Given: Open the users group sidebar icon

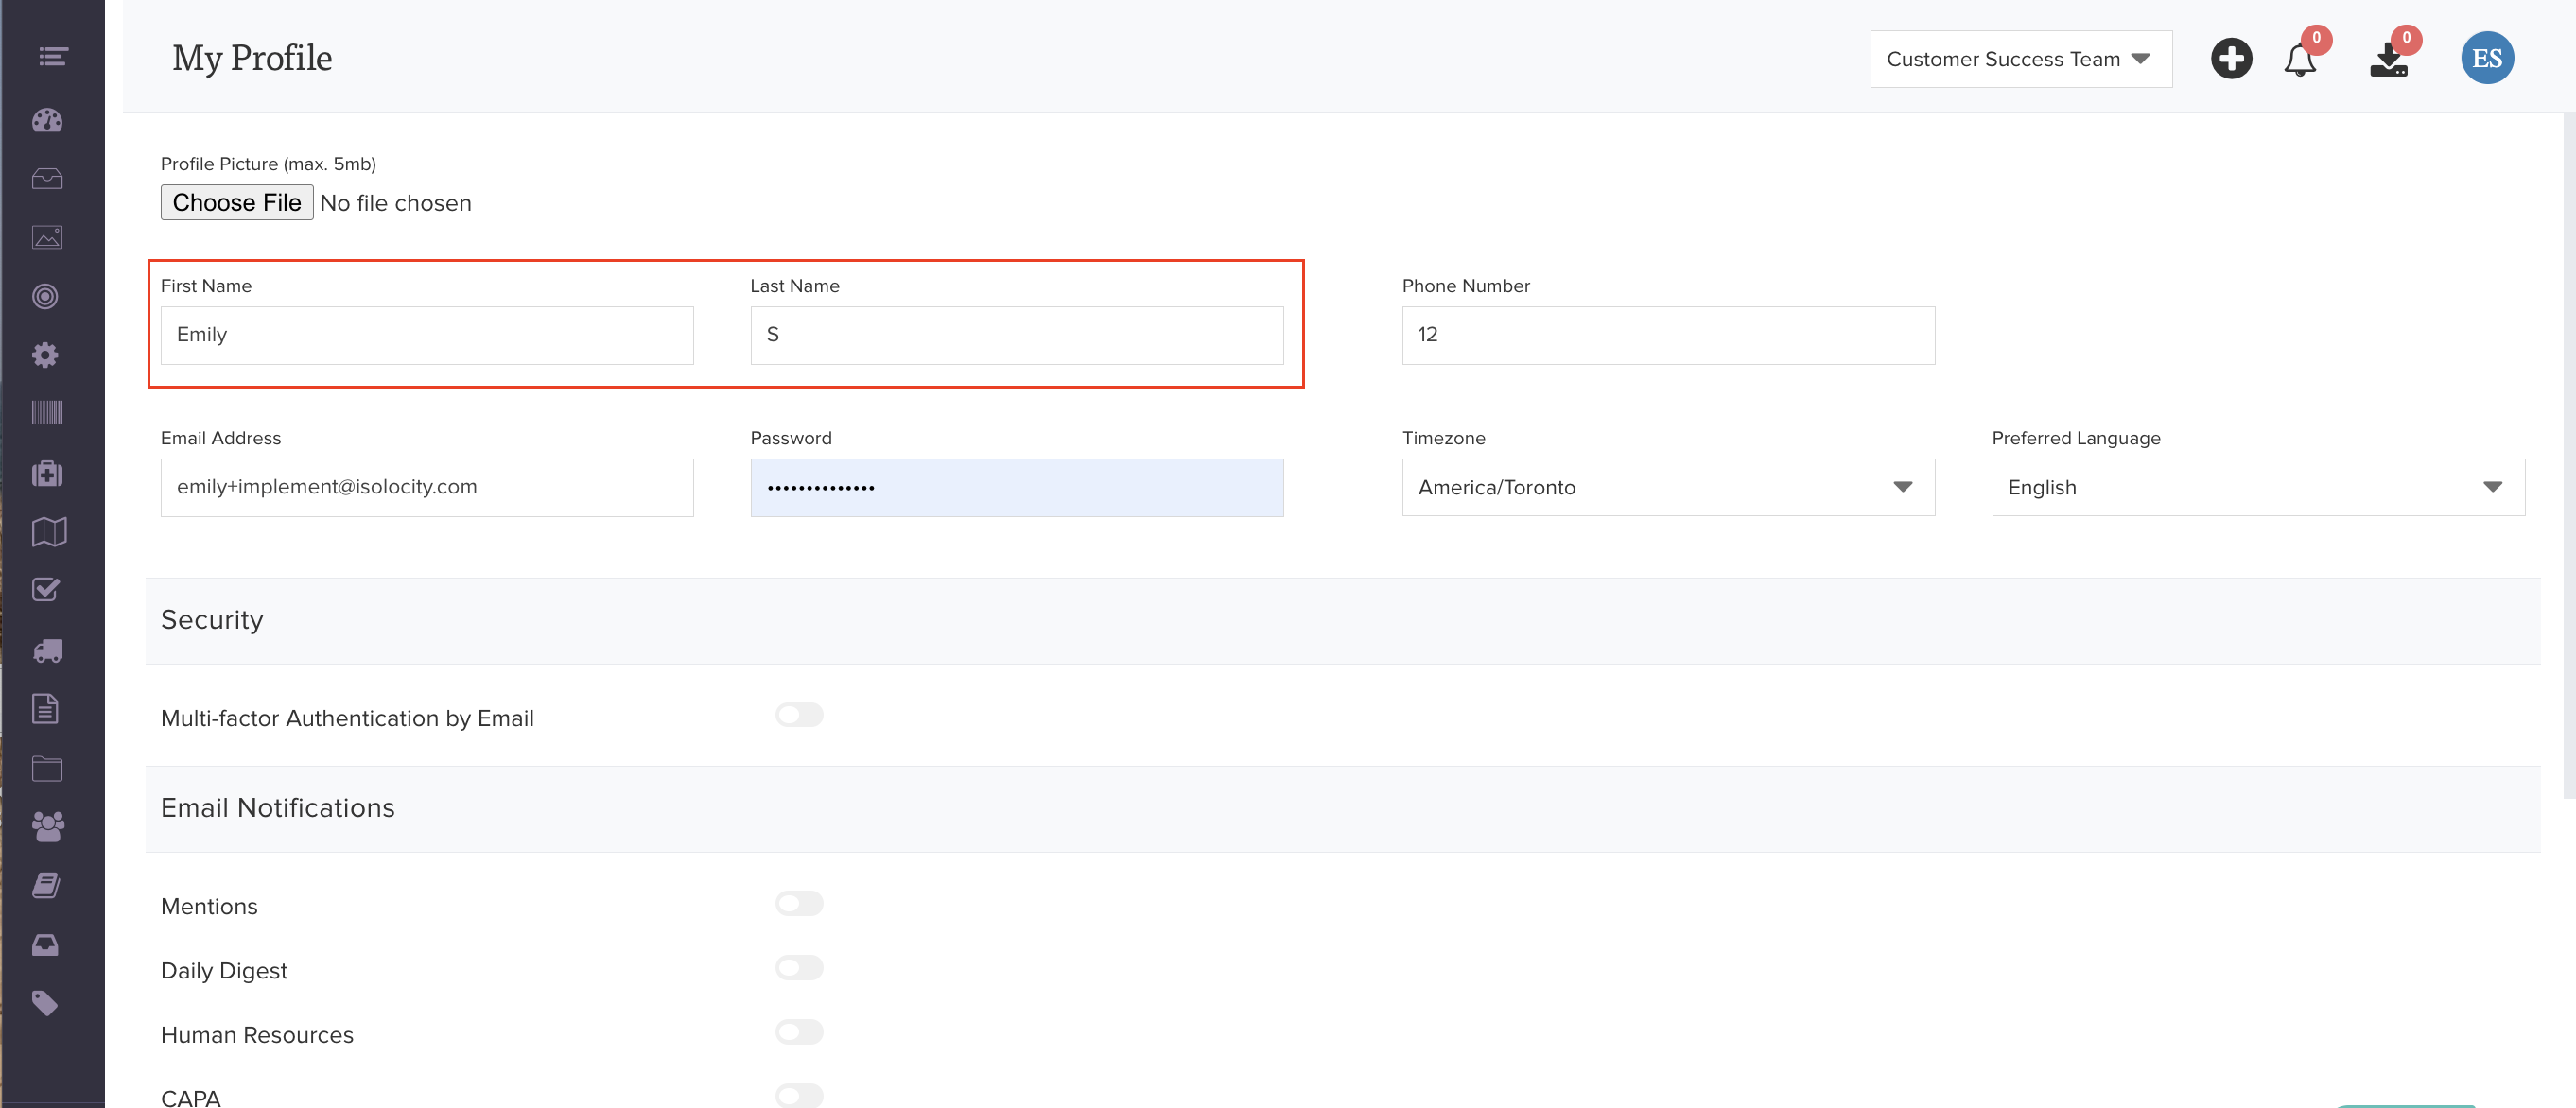Looking at the screenshot, I should [x=47, y=826].
